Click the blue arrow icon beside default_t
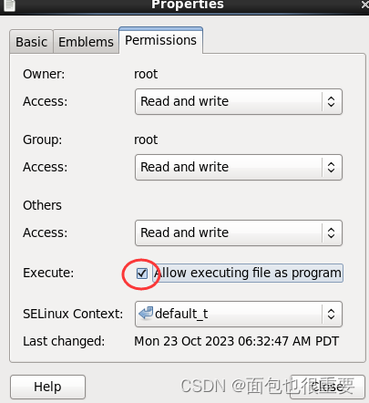 146,313
